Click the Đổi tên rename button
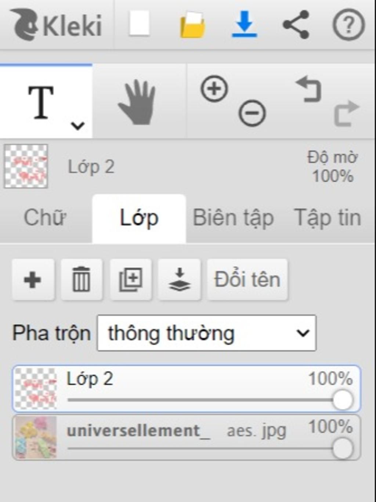Viewport: 376px width, 502px height. 247,279
